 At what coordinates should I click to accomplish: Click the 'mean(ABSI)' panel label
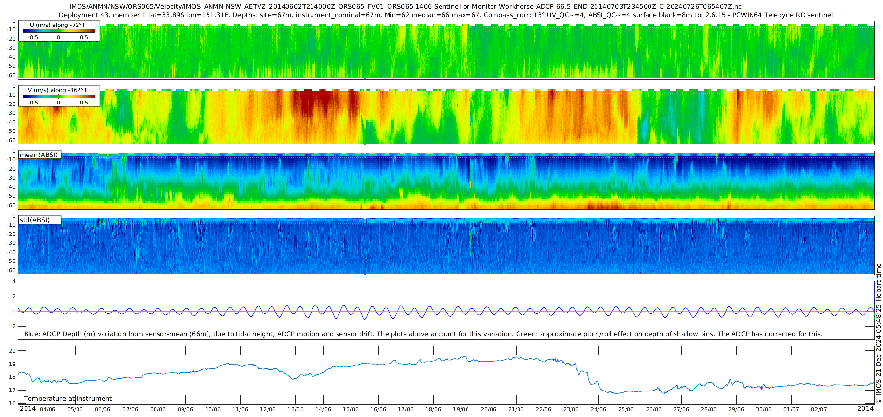[x=39, y=155]
